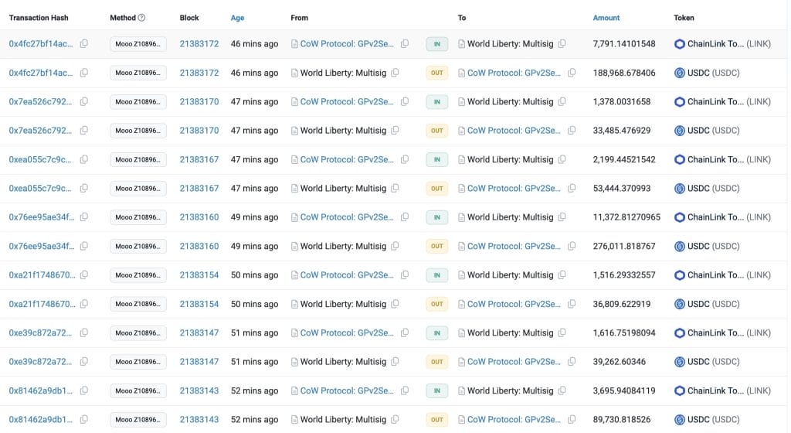Click the OUT badge in 276,011.818767 row
Viewport: 791px width, 433px height.
(x=436, y=246)
